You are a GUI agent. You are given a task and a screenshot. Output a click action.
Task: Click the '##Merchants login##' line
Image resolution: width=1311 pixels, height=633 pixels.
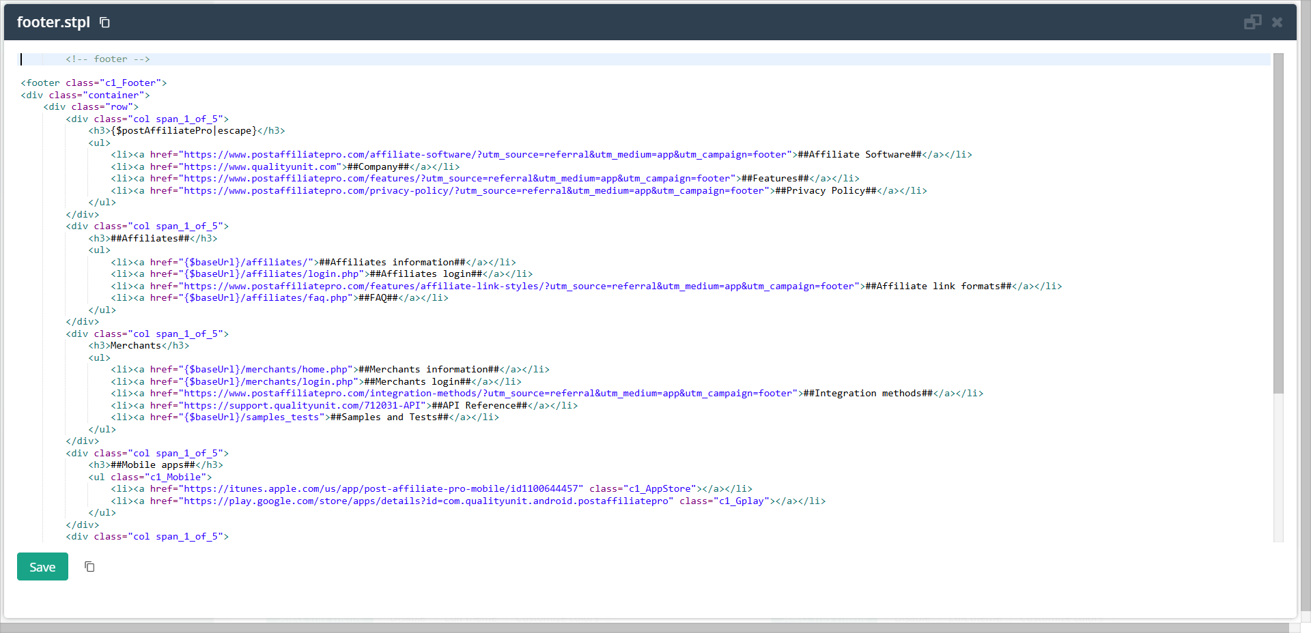pyautogui.click(x=316, y=382)
